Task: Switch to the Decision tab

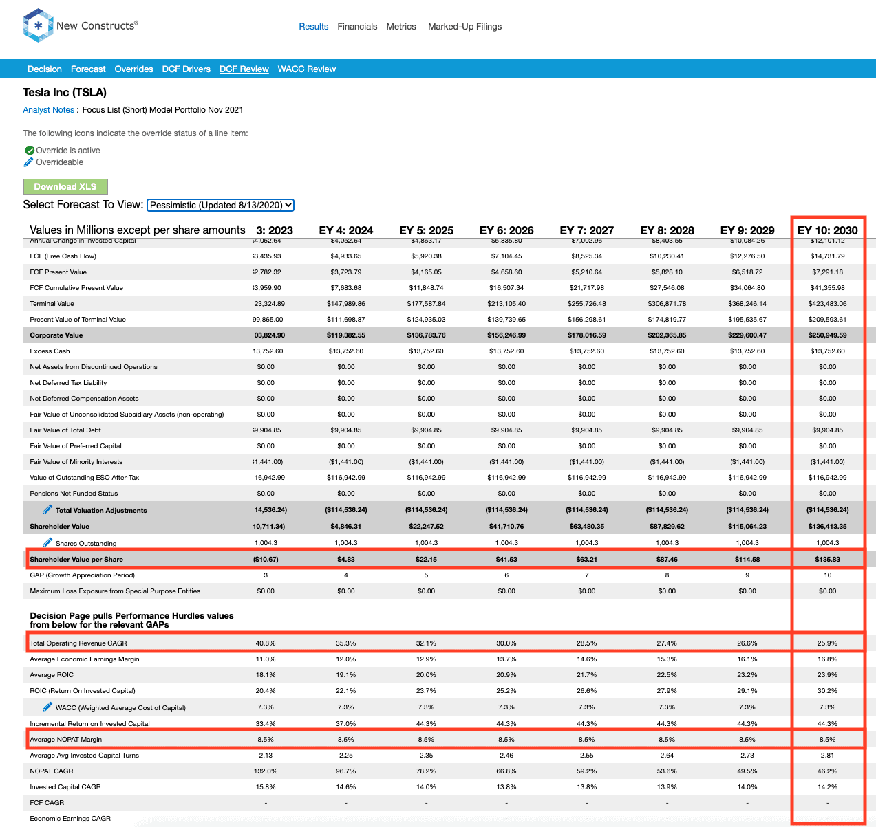Action: (x=45, y=69)
